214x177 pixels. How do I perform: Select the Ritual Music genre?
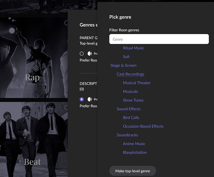click(x=133, y=48)
